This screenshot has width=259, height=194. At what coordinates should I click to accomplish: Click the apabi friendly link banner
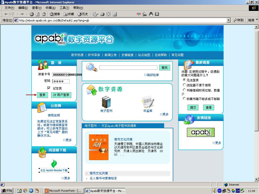pos(201,132)
